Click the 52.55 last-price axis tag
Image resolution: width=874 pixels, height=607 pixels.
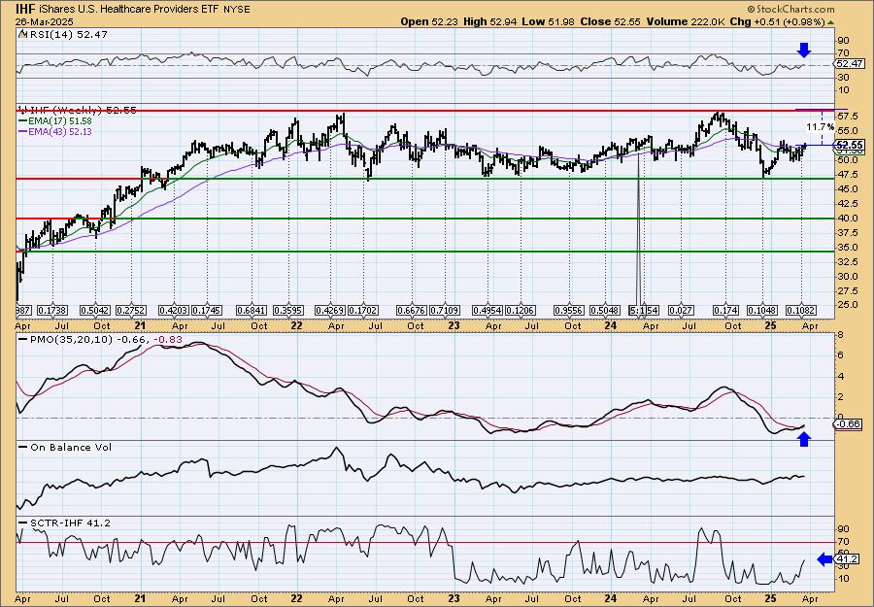tap(851, 145)
